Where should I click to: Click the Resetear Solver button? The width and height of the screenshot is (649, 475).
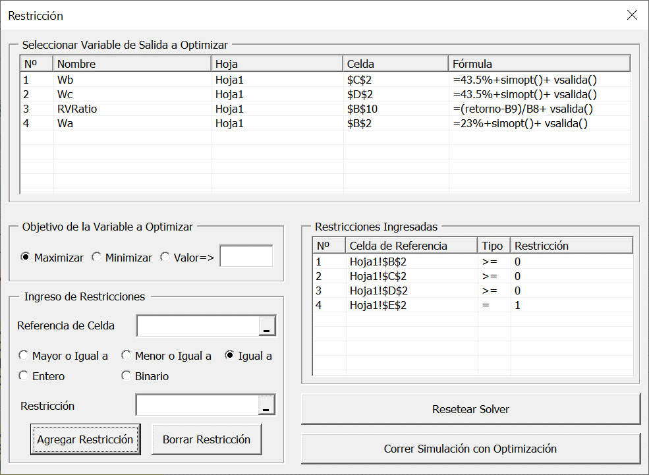470,409
